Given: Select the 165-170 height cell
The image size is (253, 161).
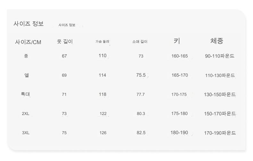Looking at the screenshot, I should (x=180, y=75).
